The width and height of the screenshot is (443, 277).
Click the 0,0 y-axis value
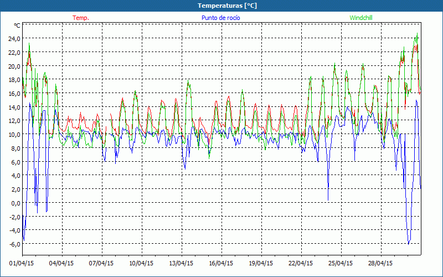16,203
